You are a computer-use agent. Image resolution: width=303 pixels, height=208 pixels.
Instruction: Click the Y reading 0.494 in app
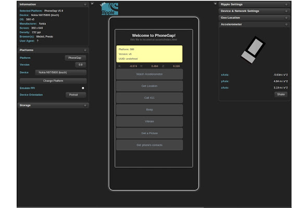(155, 66)
